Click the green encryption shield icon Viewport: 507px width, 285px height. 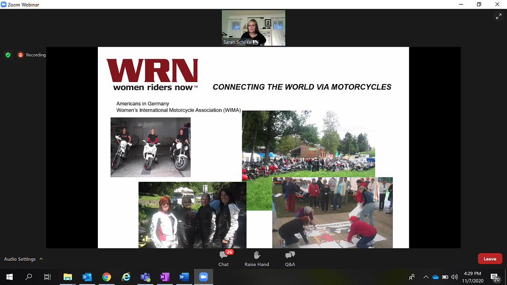point(8,55)
